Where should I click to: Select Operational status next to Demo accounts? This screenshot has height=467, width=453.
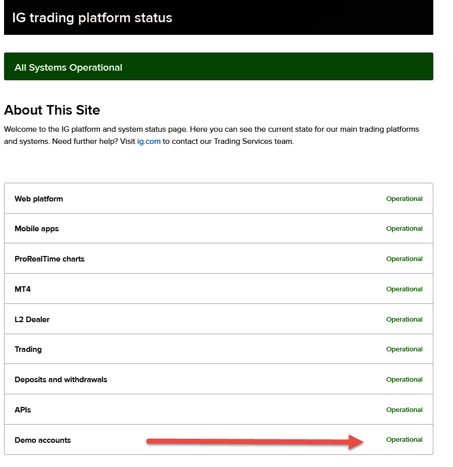tap(404, 440)
